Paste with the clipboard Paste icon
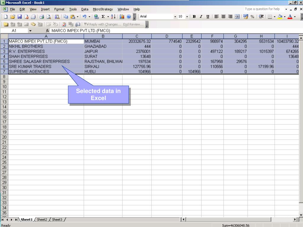Image resolution: width=303 pixels, height=227 pixels. point(73,17)
